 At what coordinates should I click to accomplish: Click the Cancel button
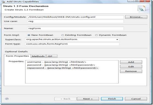point(136,99)
